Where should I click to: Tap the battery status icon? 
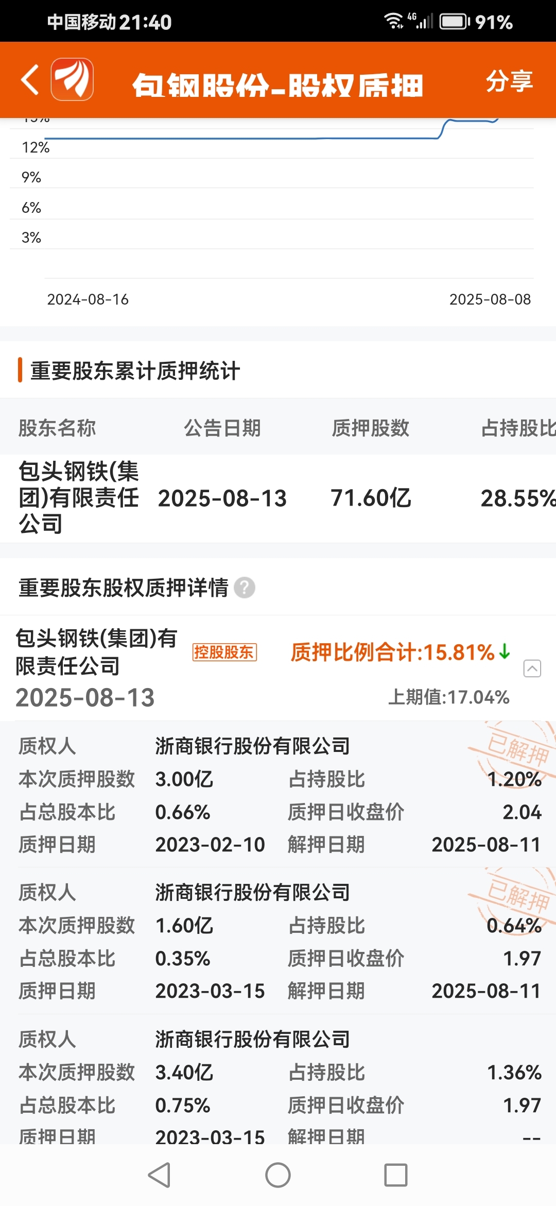pos(455,22)
